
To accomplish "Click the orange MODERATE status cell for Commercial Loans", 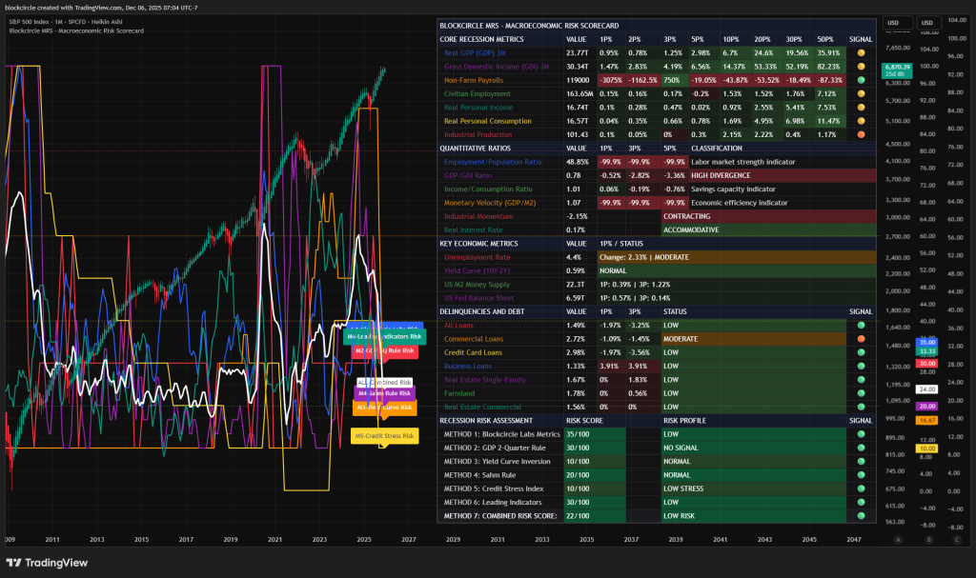I will pyautogui.click(x=683, y=338).
